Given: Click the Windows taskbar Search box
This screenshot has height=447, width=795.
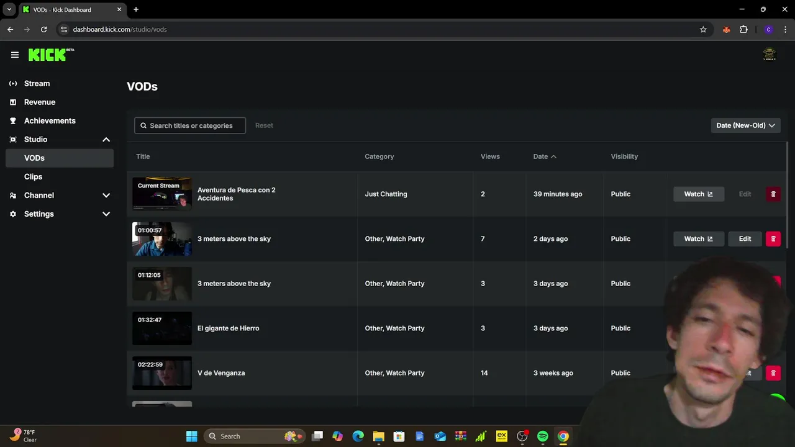Looking at the screenshot, I should tap(255, 436).
